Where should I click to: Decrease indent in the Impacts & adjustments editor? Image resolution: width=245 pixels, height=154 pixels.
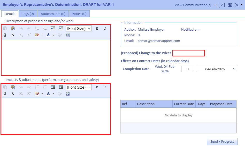61,87
